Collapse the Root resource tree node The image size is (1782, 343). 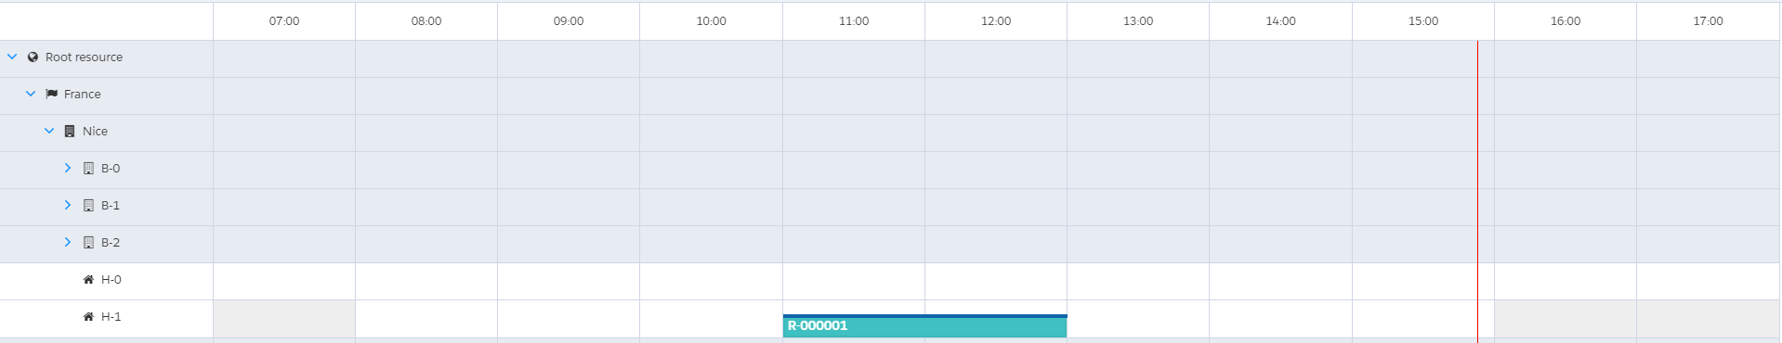click(x=12, y=57)
